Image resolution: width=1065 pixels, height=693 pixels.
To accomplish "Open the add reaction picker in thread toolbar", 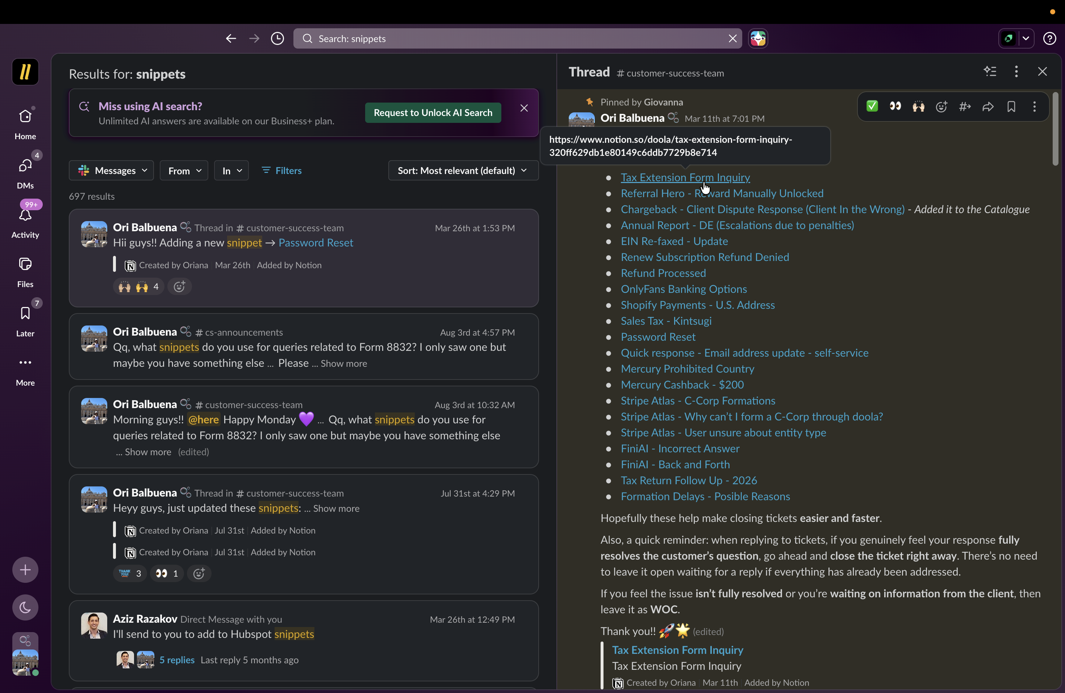I will tap(941, 106).
